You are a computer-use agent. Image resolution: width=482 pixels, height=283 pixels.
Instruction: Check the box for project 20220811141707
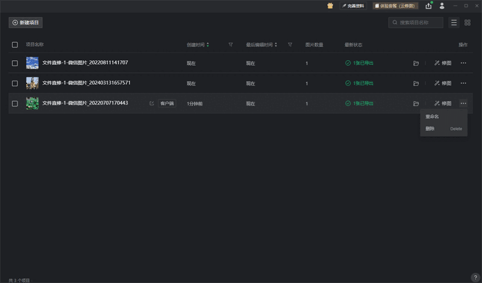click(x=15, y=63)
